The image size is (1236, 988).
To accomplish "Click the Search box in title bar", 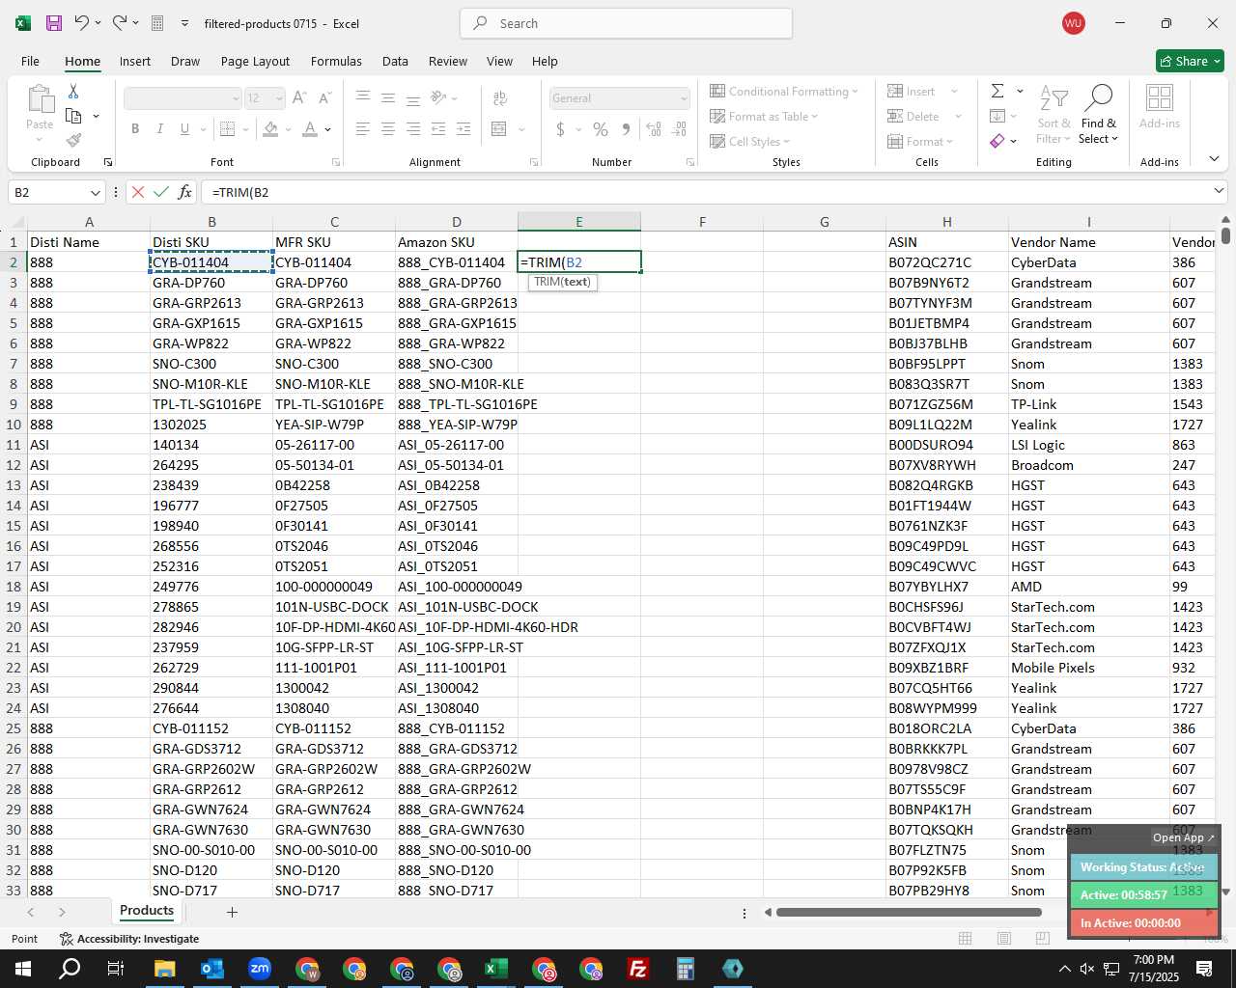I will pyautogui.click(x=627, y=23).
